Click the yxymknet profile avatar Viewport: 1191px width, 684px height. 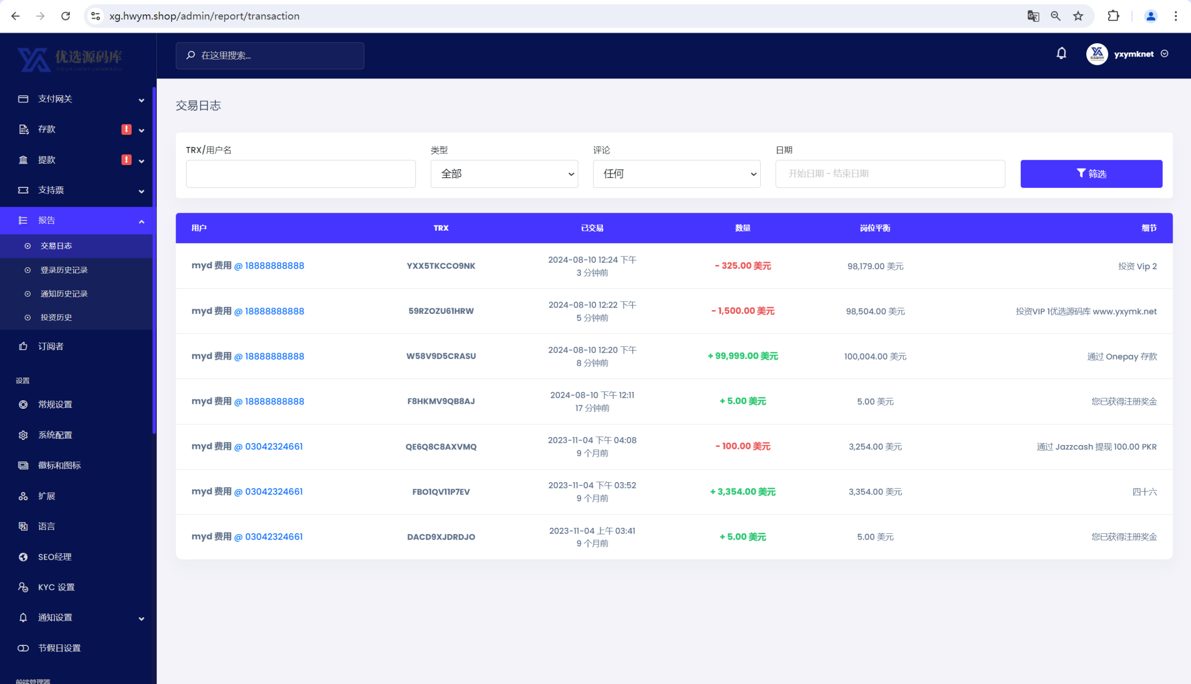[x=1097, y=54]
